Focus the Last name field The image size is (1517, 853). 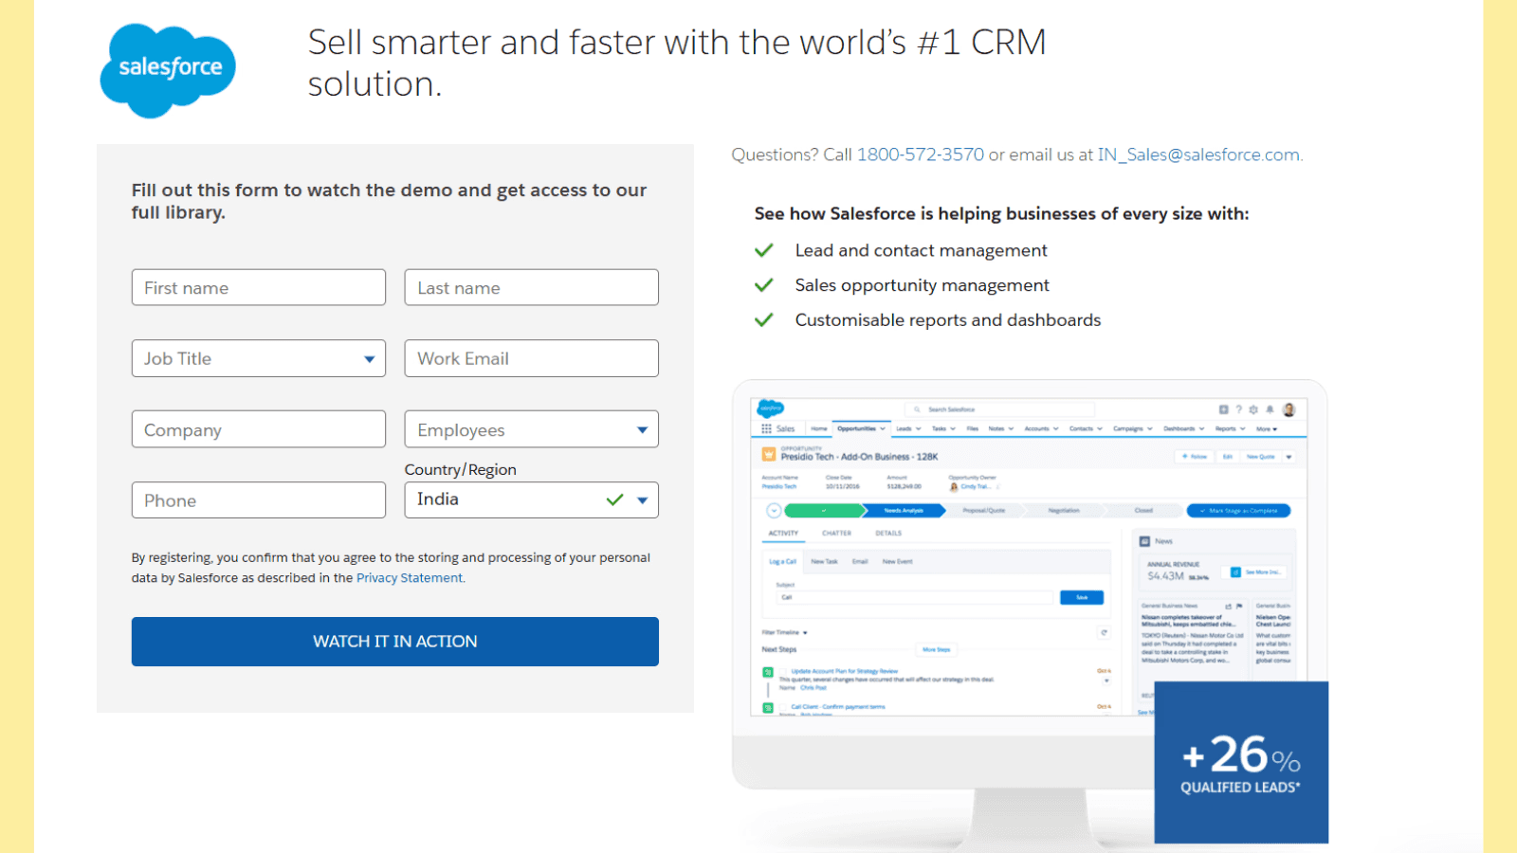(532, 287)
